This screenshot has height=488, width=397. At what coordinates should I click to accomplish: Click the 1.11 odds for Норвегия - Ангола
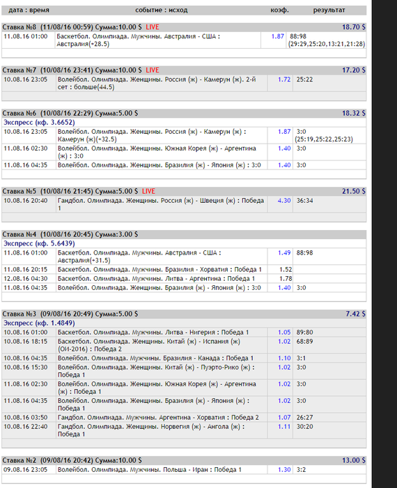[x=284, y=427]
